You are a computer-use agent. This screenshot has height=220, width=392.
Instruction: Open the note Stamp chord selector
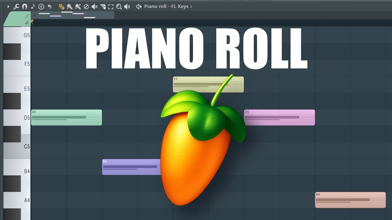pyautogui.click(x=33, y=6)
